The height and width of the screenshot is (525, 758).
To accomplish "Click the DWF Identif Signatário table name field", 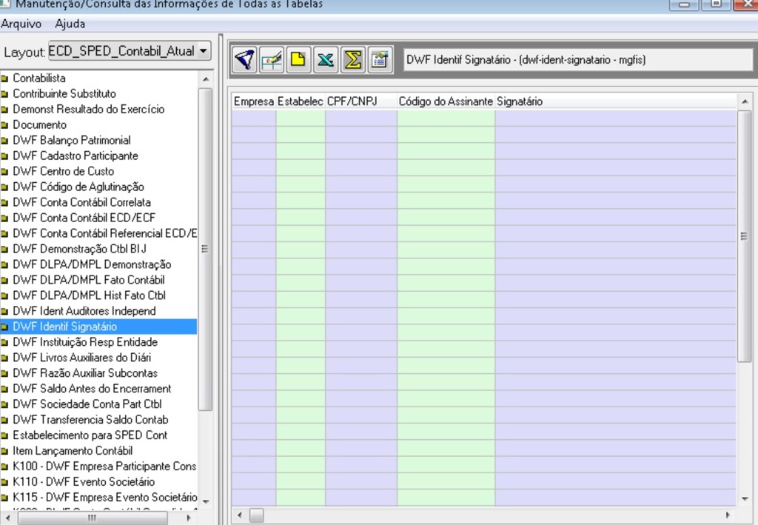I will click(x=577, y=60).
